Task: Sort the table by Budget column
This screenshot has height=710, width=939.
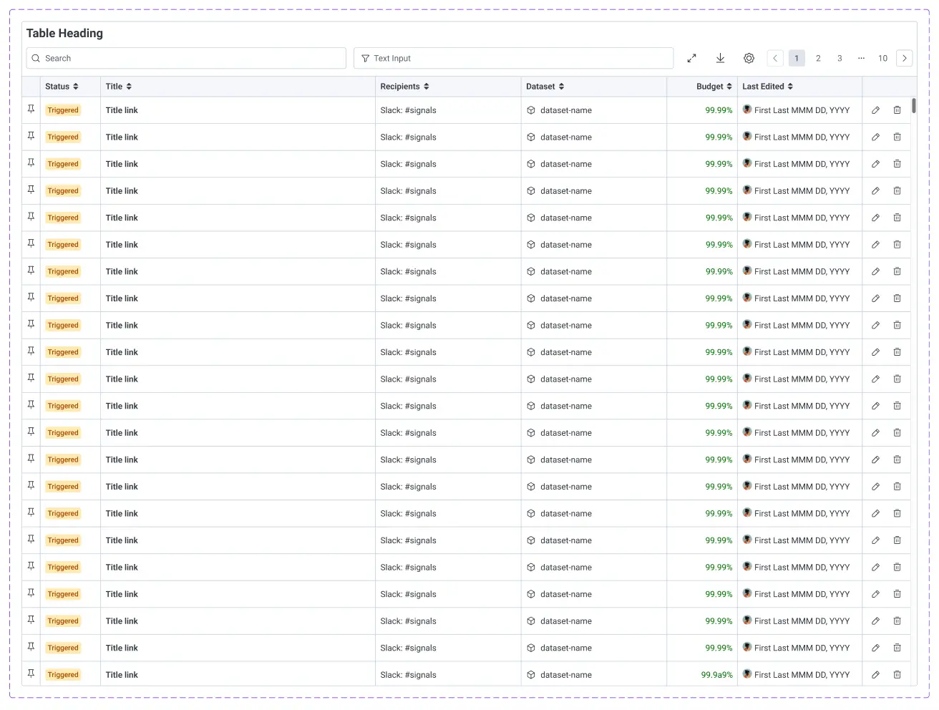Action: pyautogui.click(x=729, y=86)
